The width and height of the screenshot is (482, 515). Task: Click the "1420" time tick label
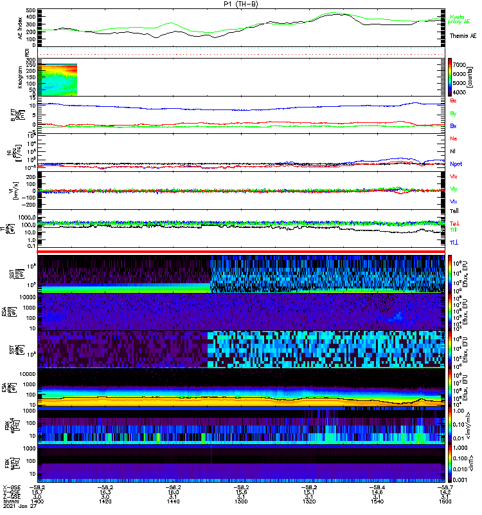pos(105,501)
